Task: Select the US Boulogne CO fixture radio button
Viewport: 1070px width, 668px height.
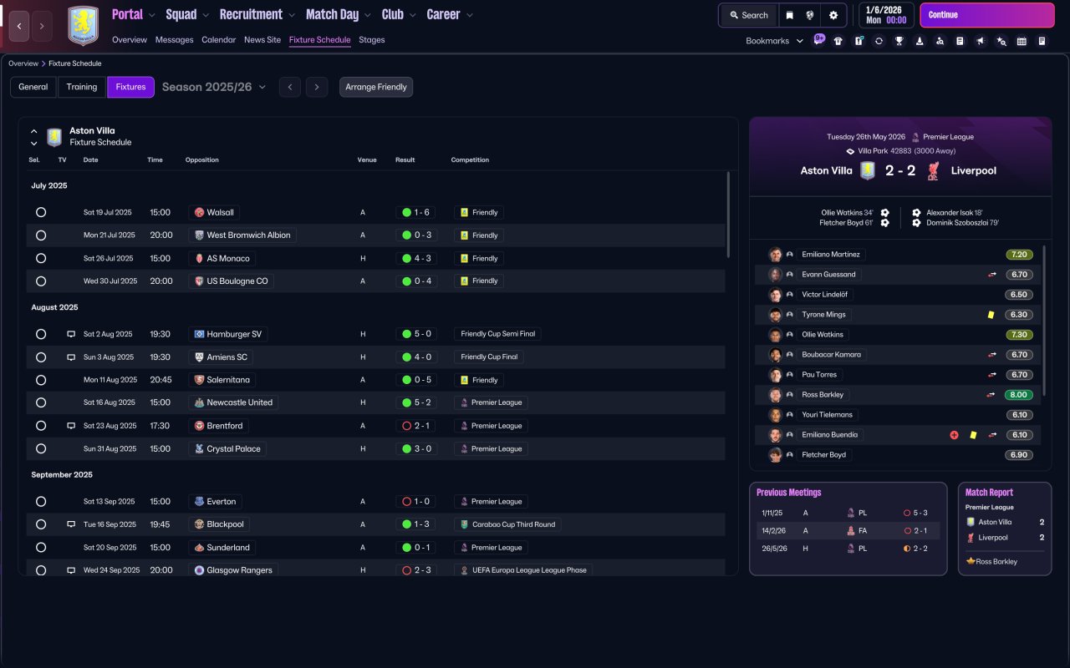Action: tap(41, 281)
